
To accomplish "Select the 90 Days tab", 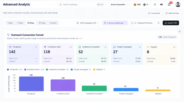I will [42, 23].
